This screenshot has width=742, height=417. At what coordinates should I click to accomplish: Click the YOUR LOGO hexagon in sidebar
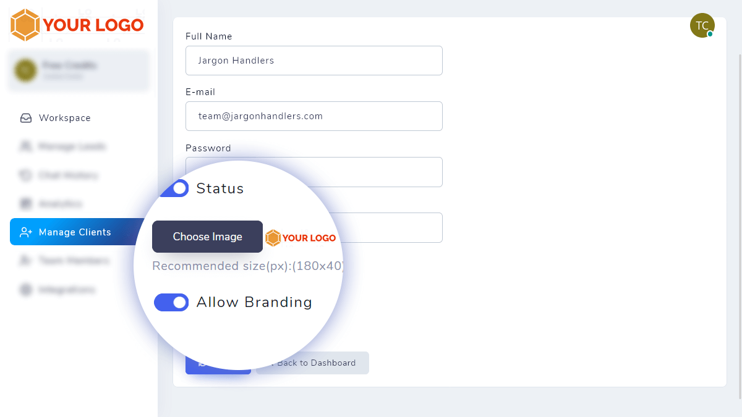[25, 25]
